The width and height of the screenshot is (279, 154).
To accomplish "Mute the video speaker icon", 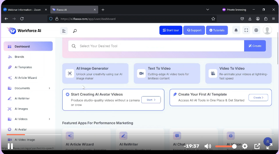I will (207, 146).
